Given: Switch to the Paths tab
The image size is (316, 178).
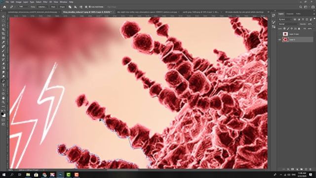Looking at the screenshot, I should pos(298,14).
